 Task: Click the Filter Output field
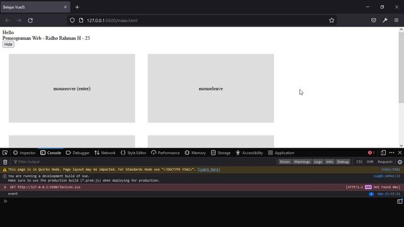tap(145, 162)
